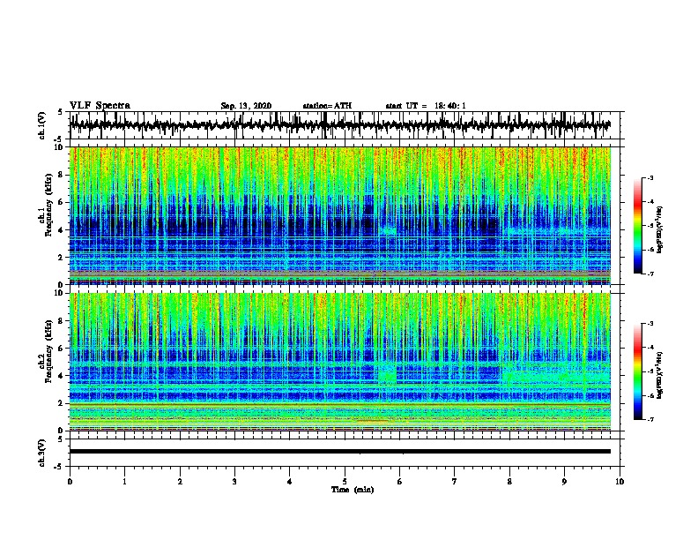Screen dimensions: 698x540
Task: Click tick label "4" on the time axis
Action: tap(290, 481)
